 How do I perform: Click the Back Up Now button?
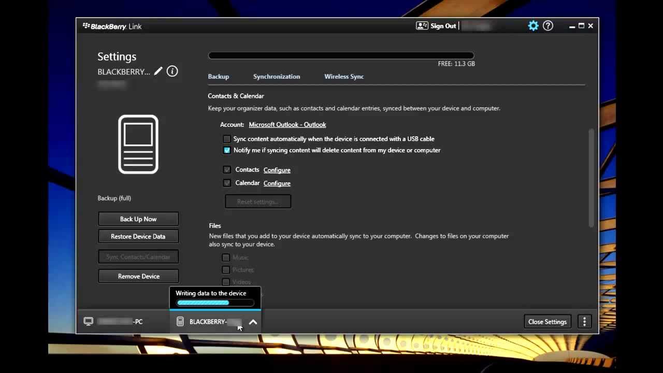point(138,219)
